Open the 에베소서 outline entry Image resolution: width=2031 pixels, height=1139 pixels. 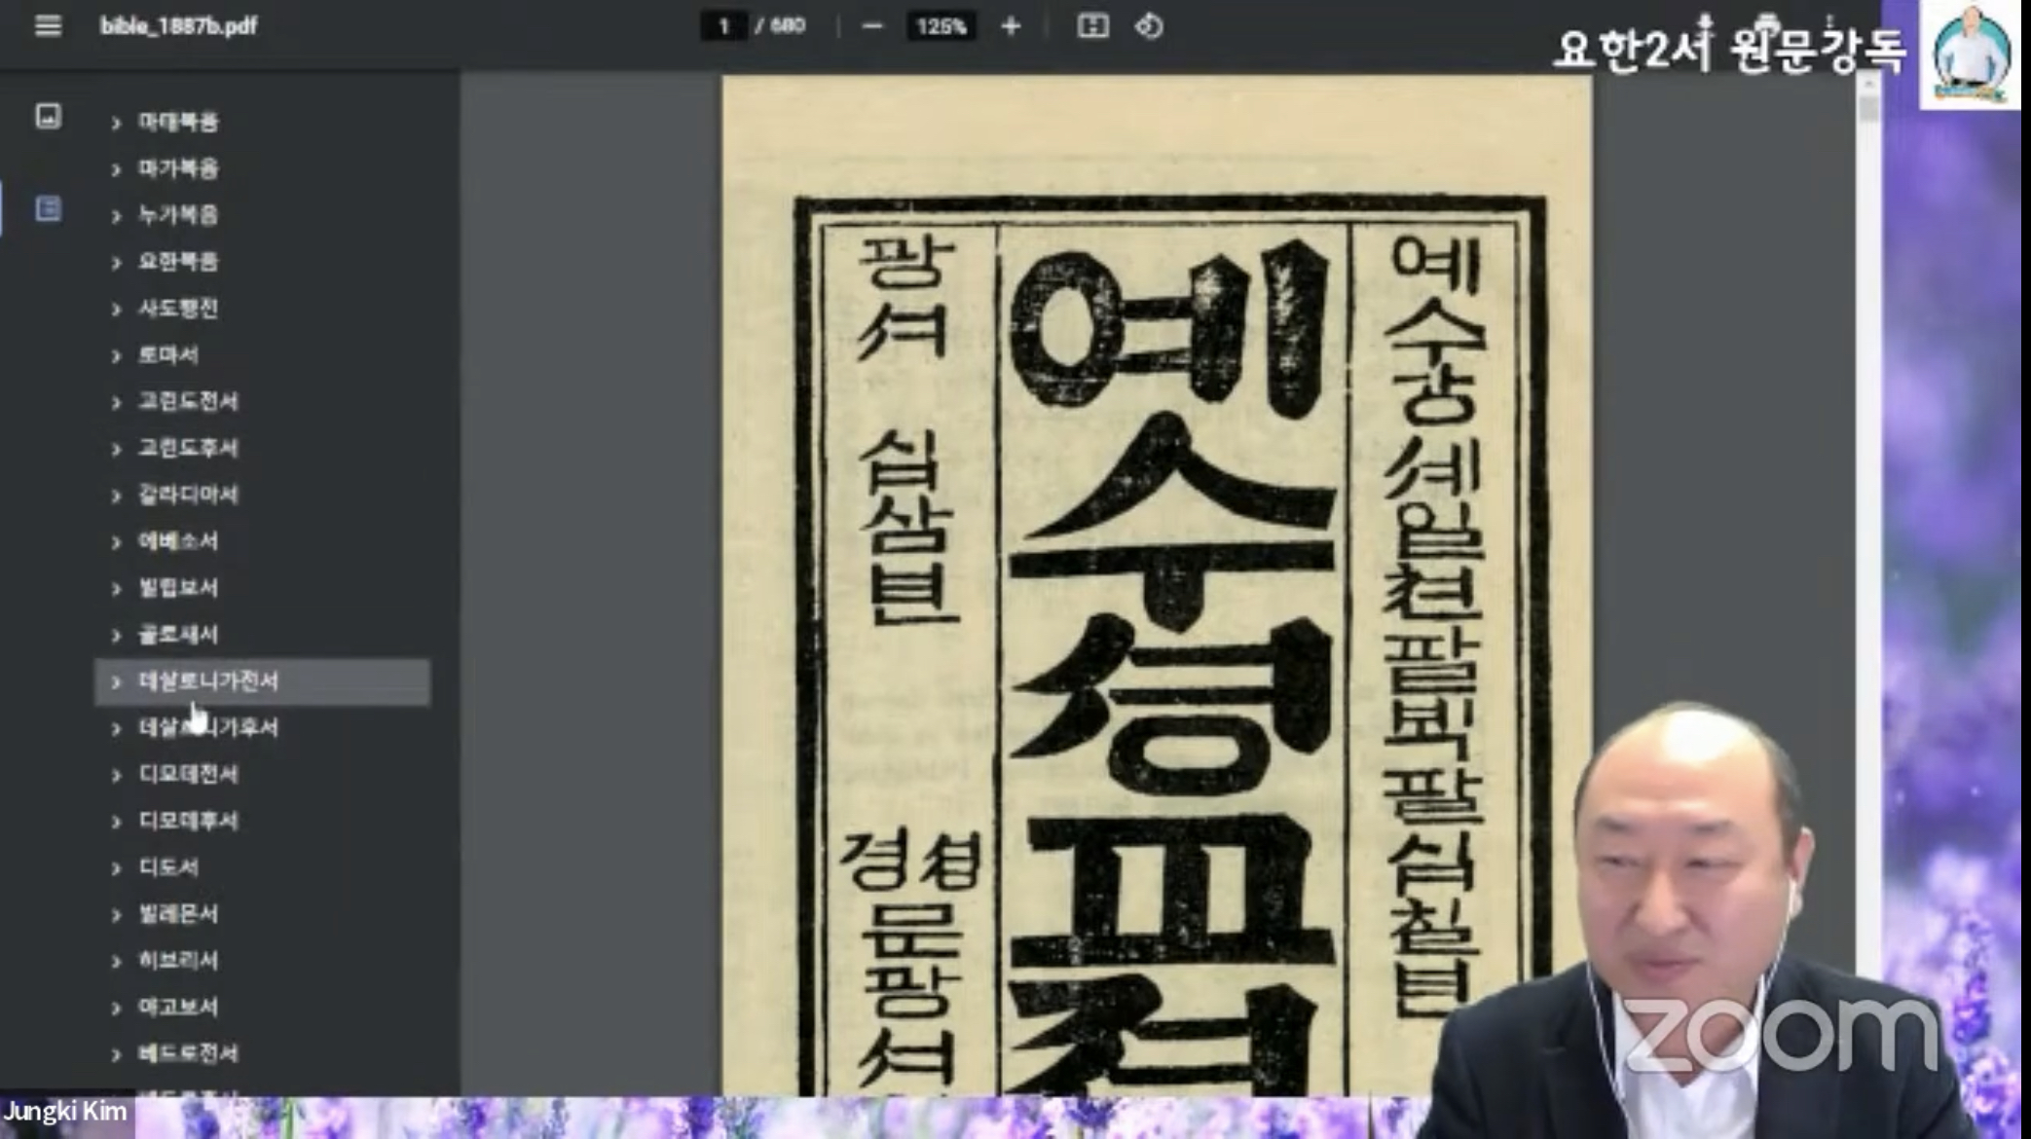coord(178,541)
